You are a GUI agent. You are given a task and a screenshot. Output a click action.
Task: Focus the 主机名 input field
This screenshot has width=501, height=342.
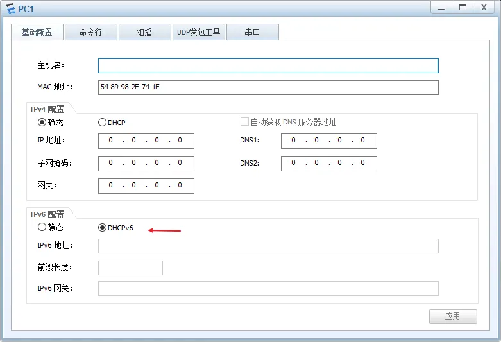268,66
